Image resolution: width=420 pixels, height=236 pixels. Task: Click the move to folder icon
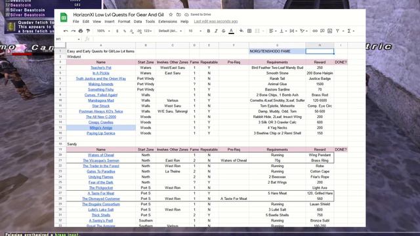(178, 14)
